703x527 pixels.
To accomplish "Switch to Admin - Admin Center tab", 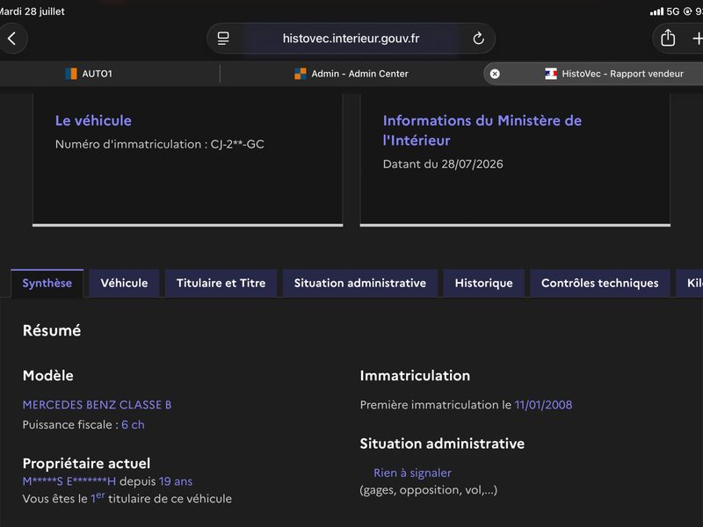I will [351, 74].
